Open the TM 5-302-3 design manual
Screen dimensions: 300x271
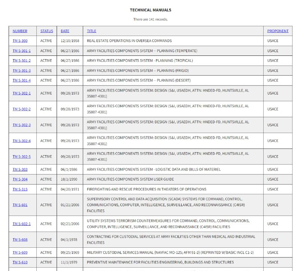(21, 125)
